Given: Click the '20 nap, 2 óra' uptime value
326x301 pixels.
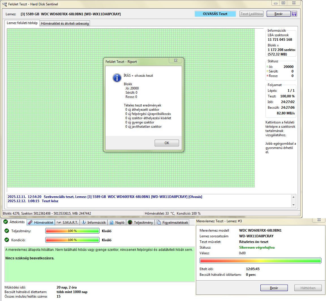Looking at the screenshot, I should [x=66, y=287].
